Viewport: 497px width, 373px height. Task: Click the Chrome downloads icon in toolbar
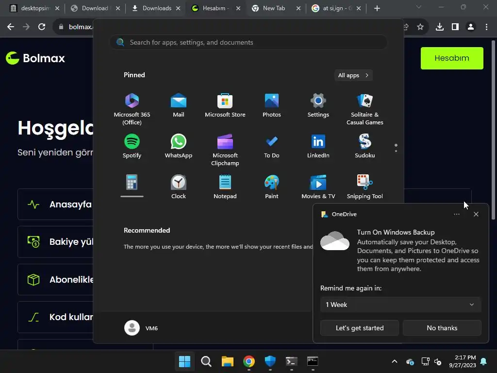click(x=440, y=27)
